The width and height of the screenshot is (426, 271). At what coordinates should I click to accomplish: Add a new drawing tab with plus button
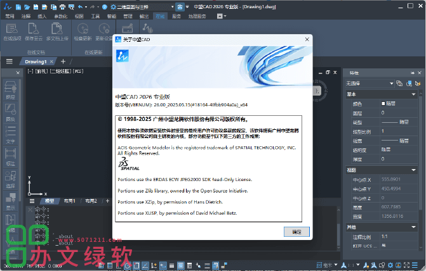(63, 61)
